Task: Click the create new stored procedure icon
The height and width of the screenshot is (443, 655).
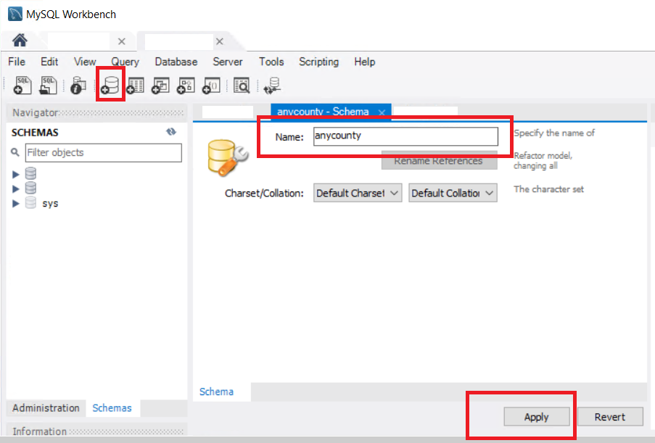Action: point(186,85)
